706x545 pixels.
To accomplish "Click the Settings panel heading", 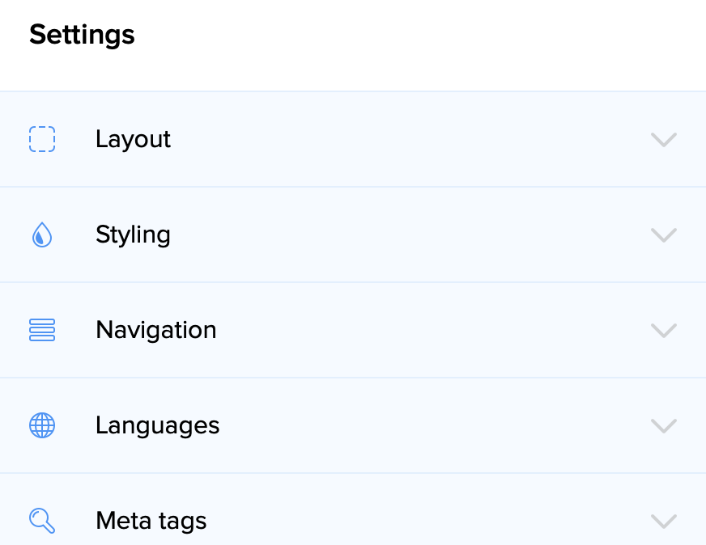I will [82, 35].
